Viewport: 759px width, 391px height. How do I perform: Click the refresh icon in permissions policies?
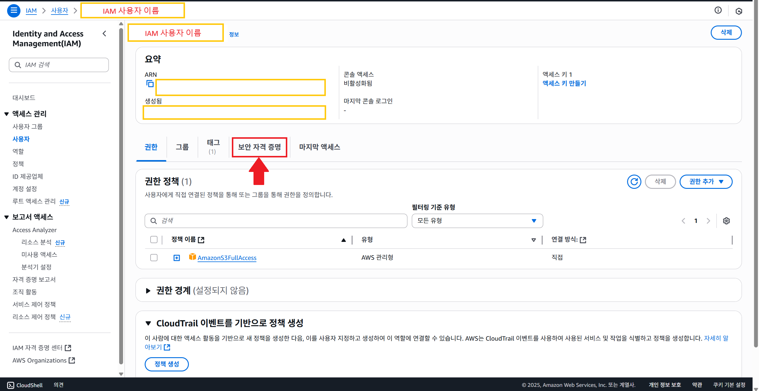pos(634,181)
